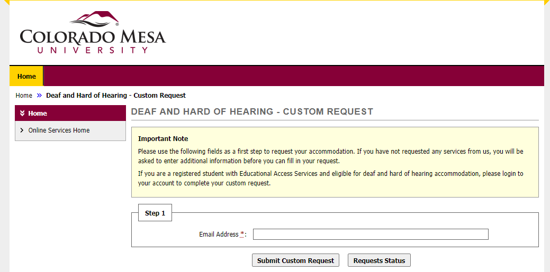The width and height of the screenshot is (550, 272).
Task: Collapse the sidebar using the double-chevron icon
Action: coord(22,114)
